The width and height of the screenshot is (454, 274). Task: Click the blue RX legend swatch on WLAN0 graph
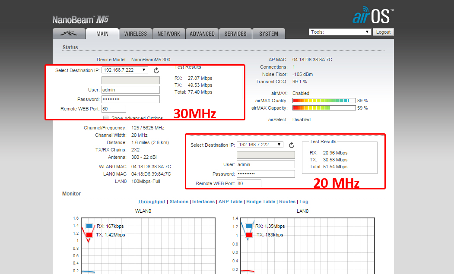[89, 226]
